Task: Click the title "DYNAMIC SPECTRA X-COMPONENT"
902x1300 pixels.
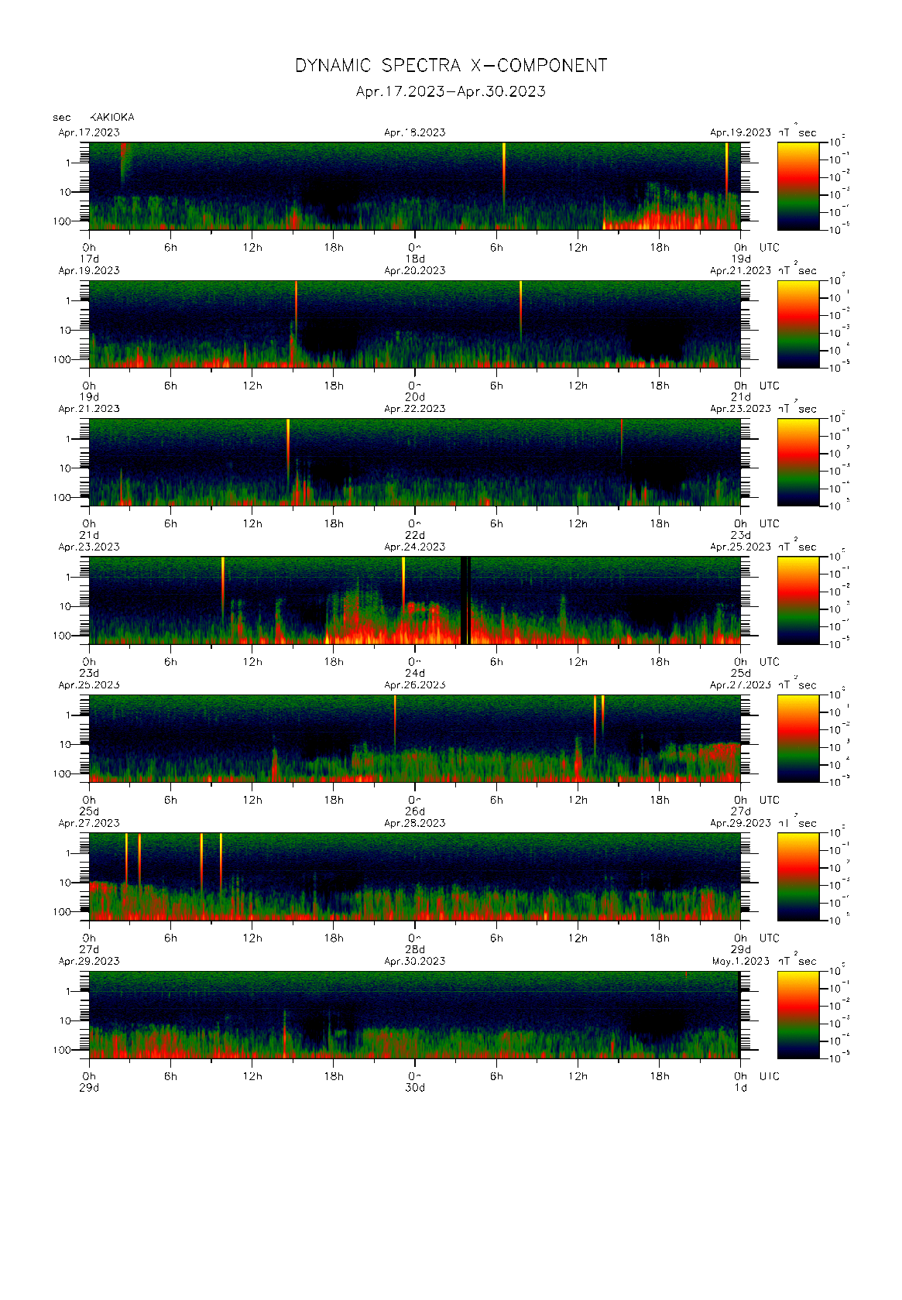Action: 451,66
